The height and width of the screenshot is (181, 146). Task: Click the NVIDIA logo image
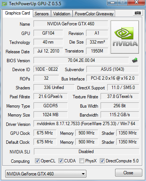pyautogui.click(x=125, y=37)
